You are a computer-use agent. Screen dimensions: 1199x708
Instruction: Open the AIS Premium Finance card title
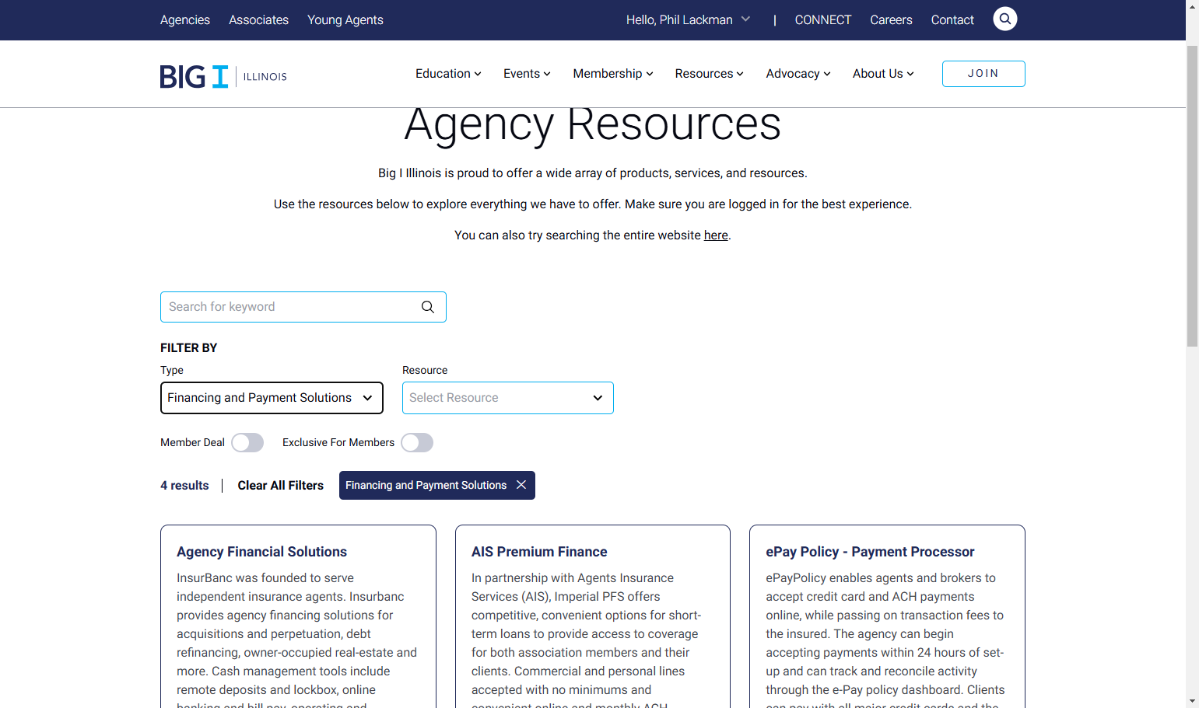[x=539, y=552]
